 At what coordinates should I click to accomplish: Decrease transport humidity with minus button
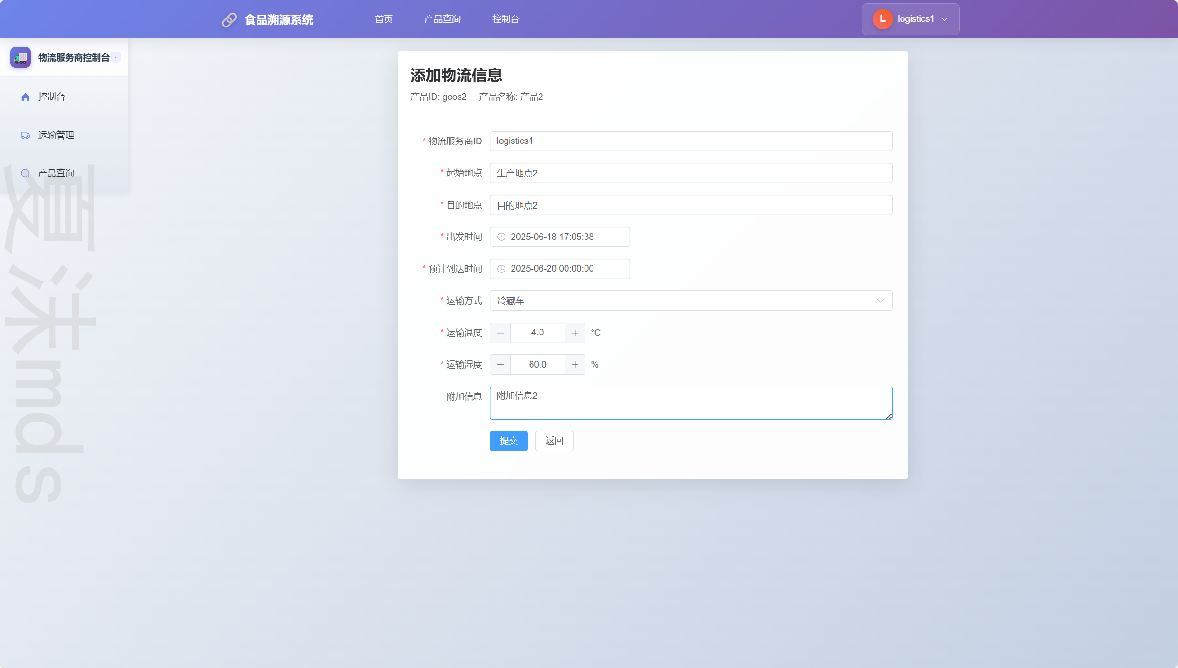pyautogui.click(x=500, y=365)
